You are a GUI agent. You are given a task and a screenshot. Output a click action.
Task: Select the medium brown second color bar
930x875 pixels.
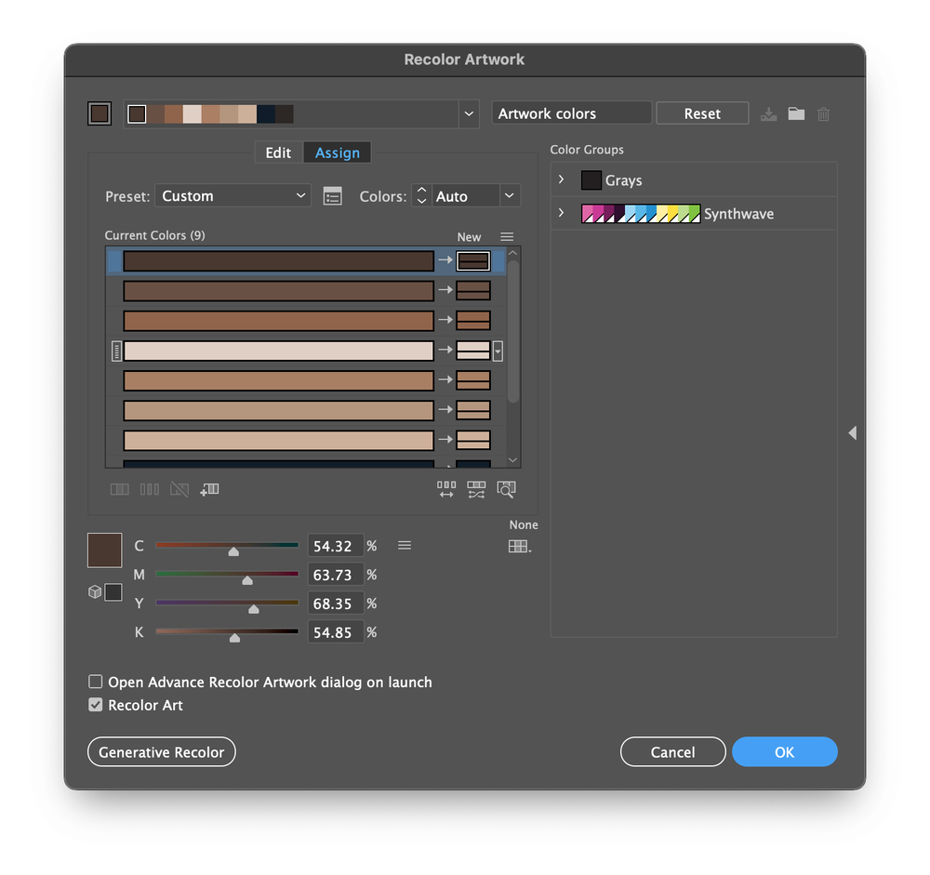[279, 291]
